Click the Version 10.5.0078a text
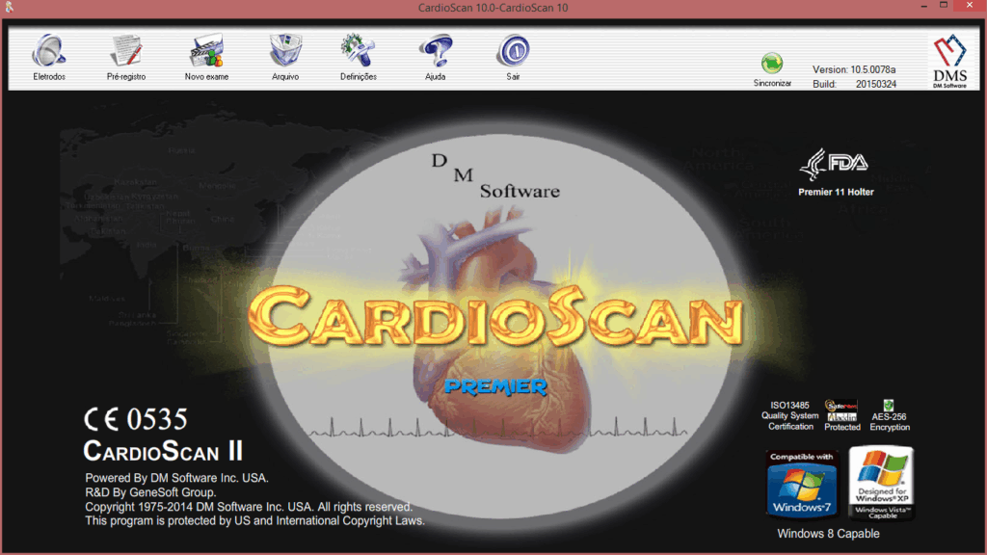The height and width of the screenshot is (555, 987). coord(854,69)
